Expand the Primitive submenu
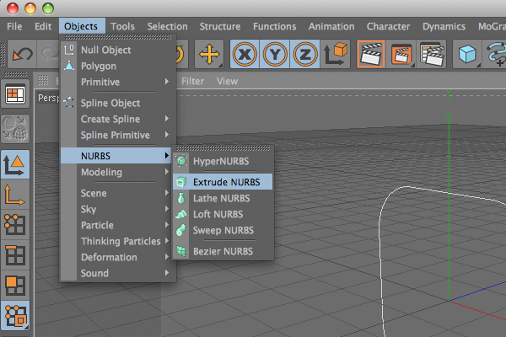506x337 pixels. coord(118,82)
